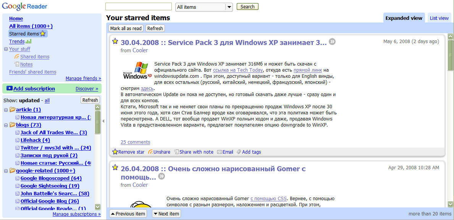The width and height of the screenshot is (454, 220).
Task: Collapse the article folder
Action: click(x=6, y=110)
